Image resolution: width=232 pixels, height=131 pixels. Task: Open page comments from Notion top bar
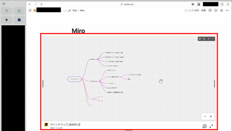[x=210, y=10]
